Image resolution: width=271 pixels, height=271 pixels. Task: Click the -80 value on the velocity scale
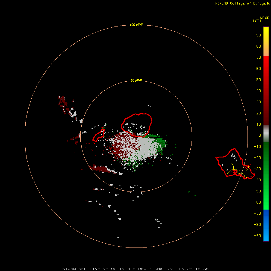(257, 225)
